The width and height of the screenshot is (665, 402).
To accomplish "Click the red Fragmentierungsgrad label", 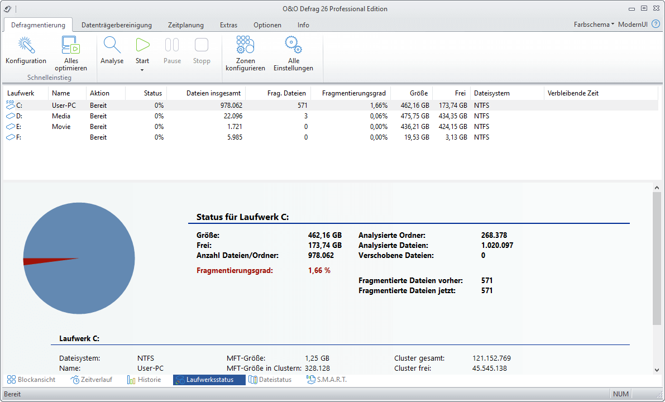I will [x=235, y=270].
